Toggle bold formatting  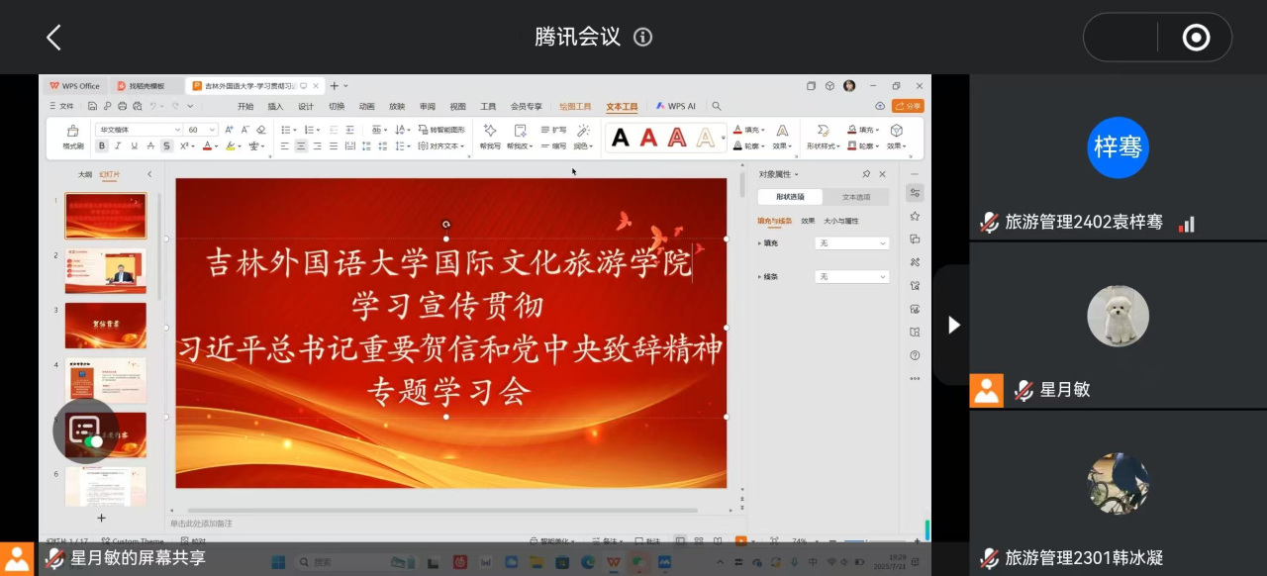[x=102, y=146]
